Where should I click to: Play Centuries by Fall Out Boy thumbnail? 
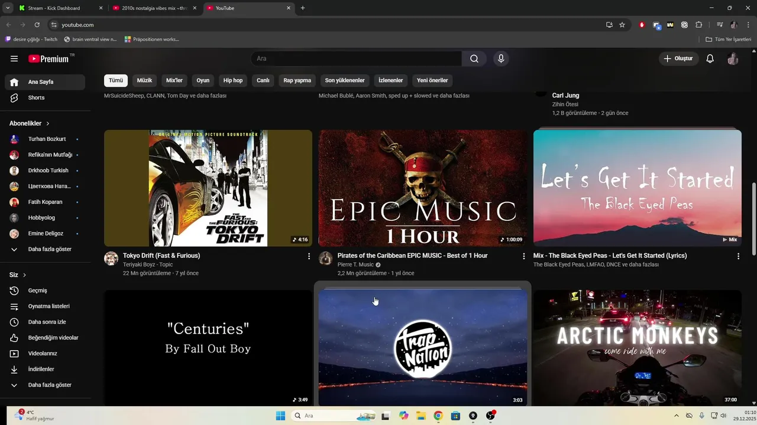tap(208, 348)
